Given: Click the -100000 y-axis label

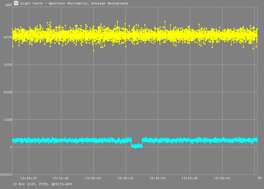Looking at the screenshot, I should pos(6,175).
